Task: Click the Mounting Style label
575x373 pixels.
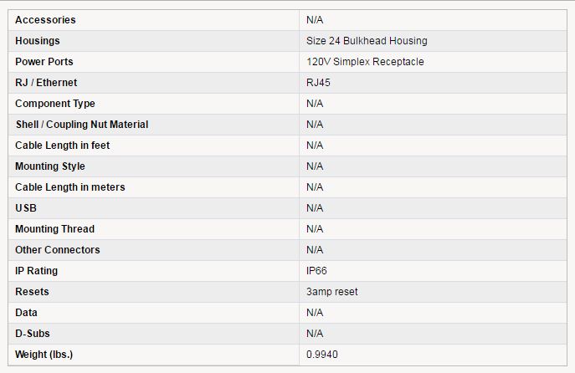Action: click(50, 166)
